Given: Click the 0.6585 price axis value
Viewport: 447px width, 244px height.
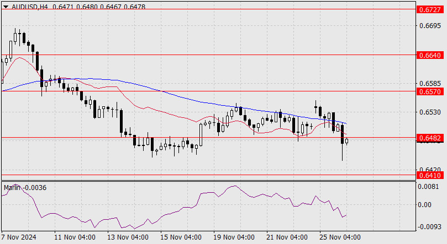Looking at the screenshot, I should tap(430, 84).
